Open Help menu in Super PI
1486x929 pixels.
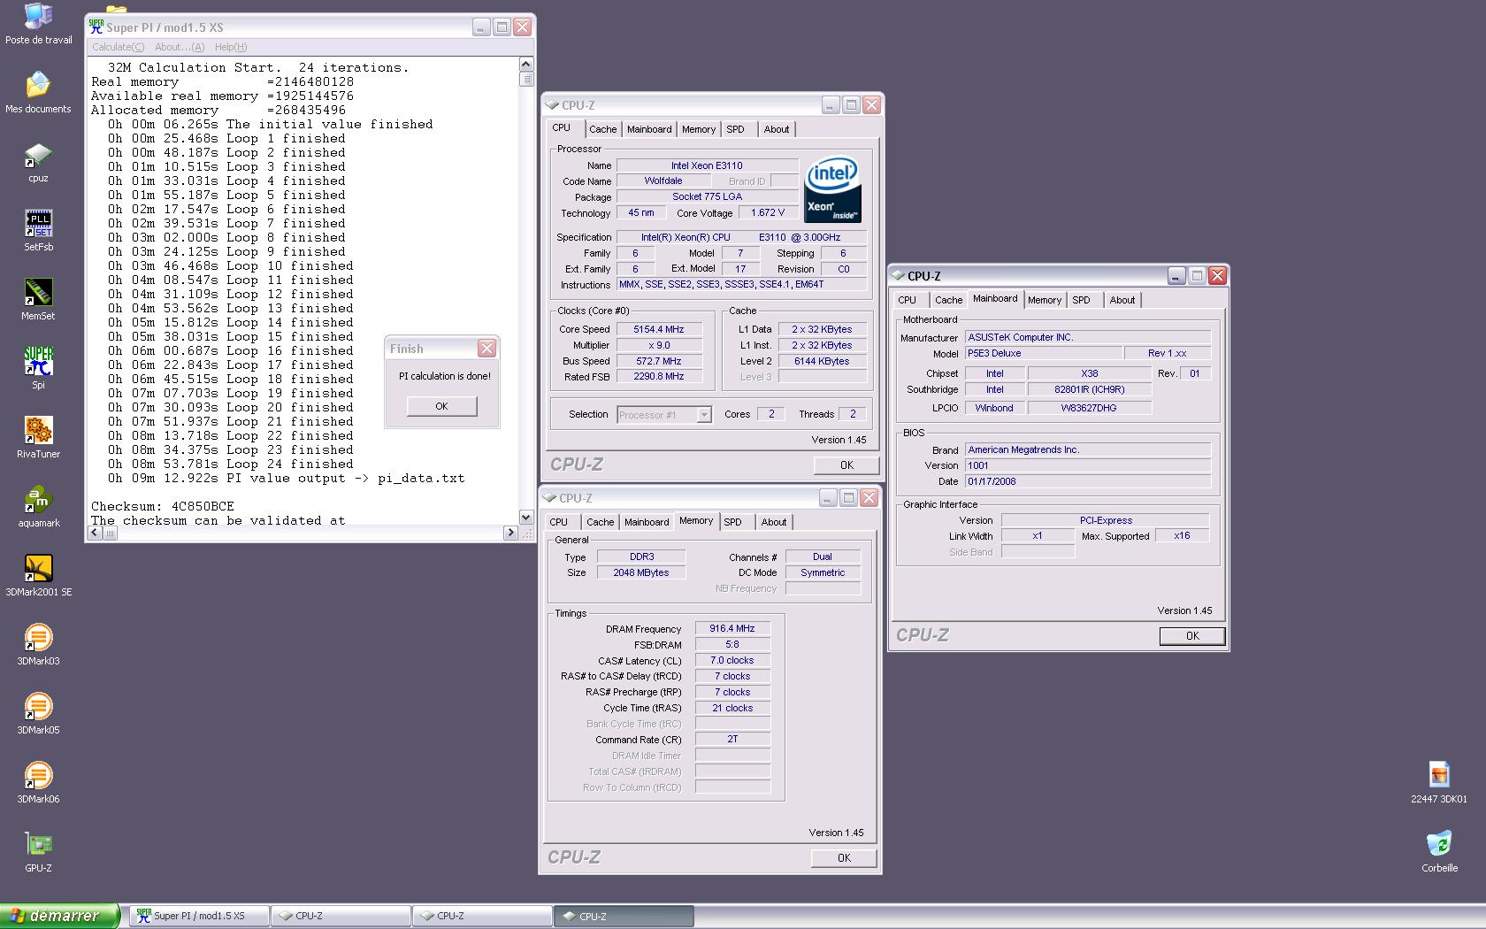click(x=231, y=47)
